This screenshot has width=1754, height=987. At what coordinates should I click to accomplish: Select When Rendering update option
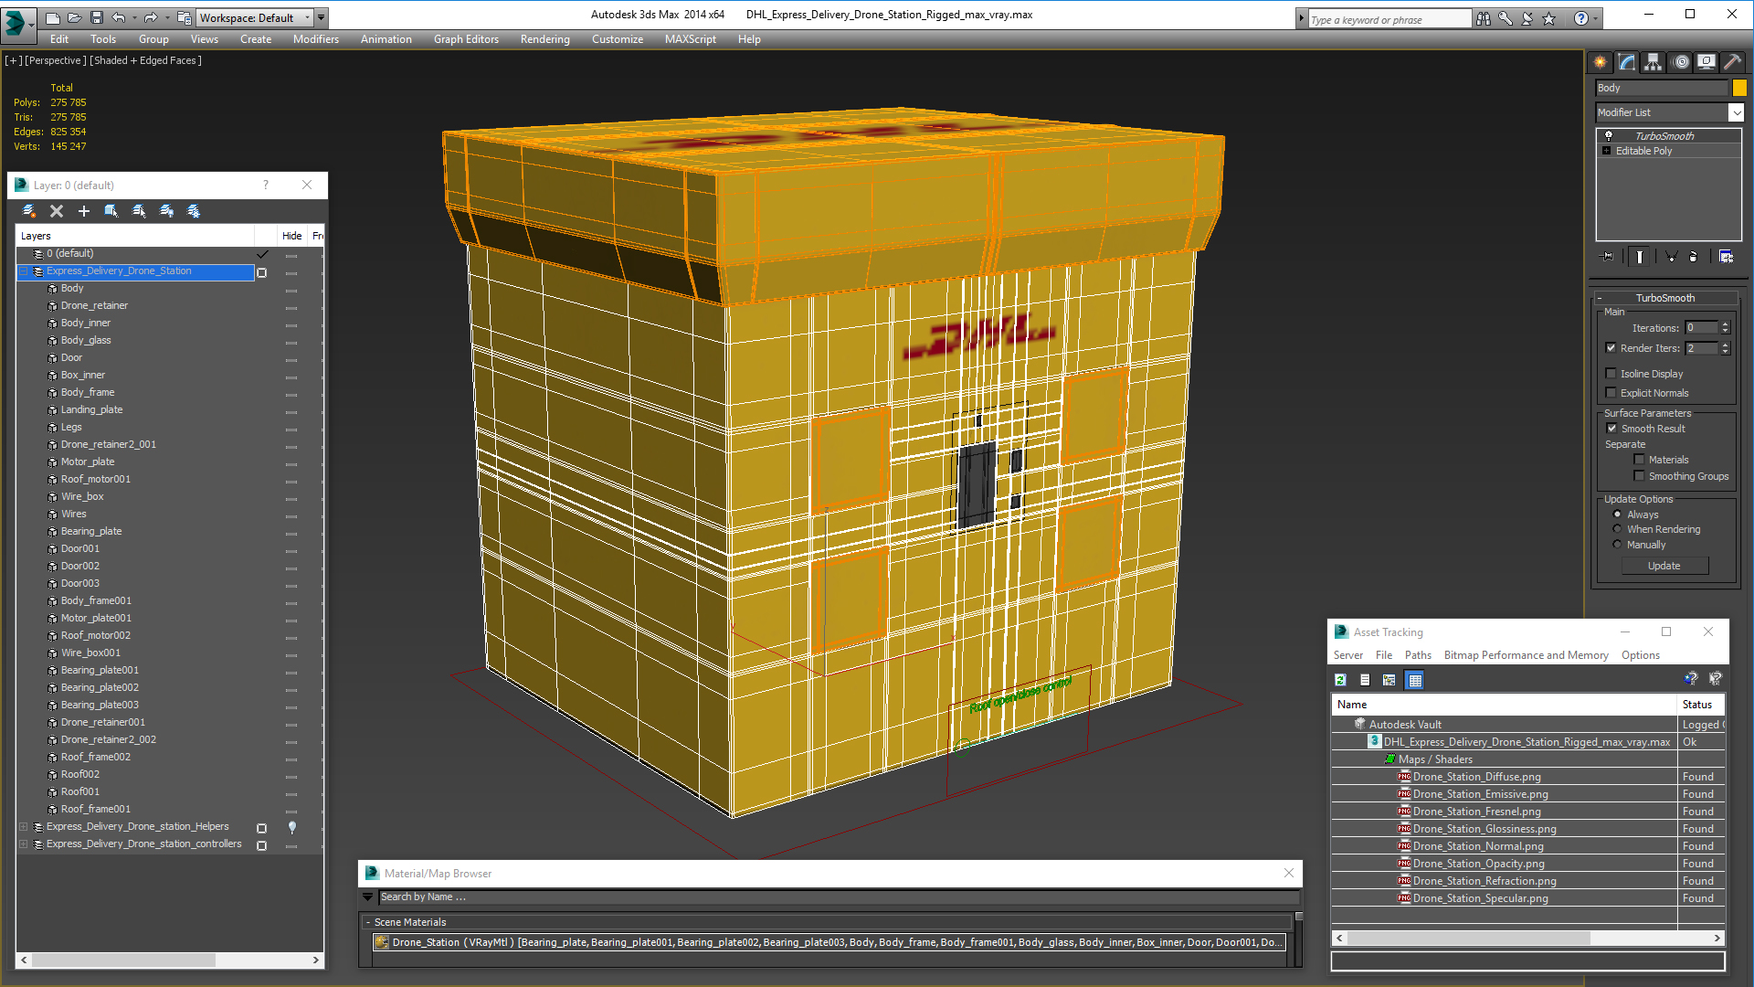pyautogui.click(x=1618, y=529)
